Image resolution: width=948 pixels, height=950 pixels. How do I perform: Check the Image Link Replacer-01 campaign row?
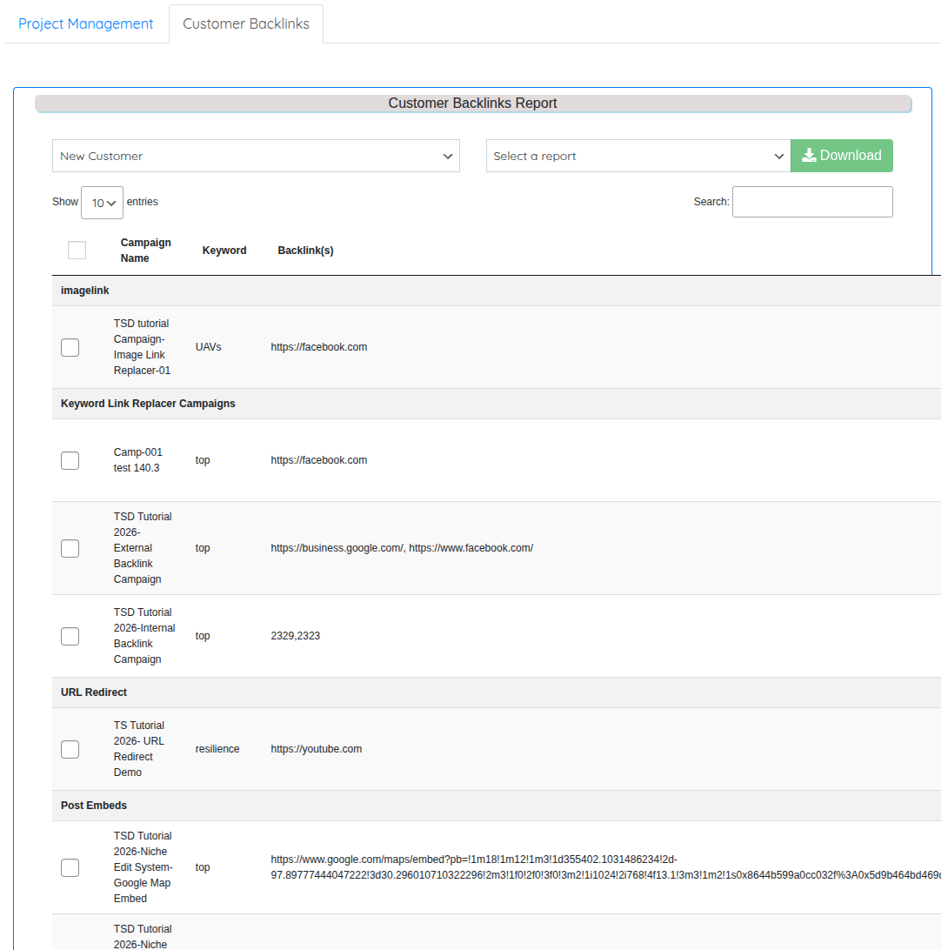[x=70, y=347]
